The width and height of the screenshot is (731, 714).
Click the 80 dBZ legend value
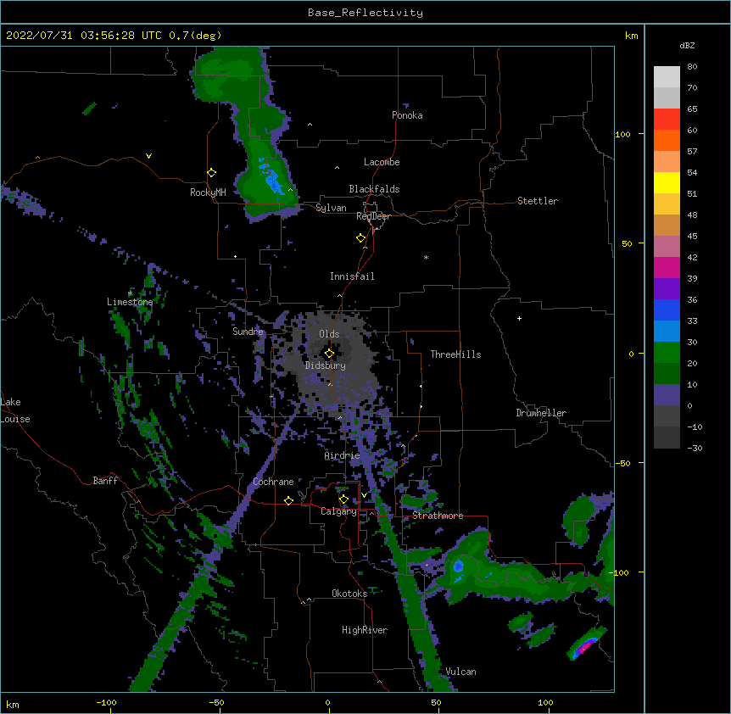pos(692,67)
